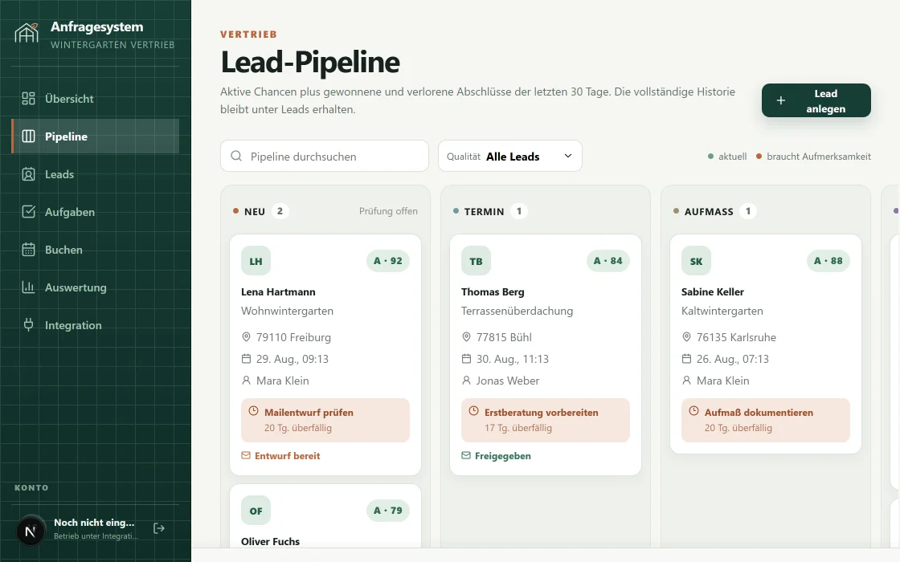Click the A · 88 score badge
Viewport: 900px width, 562px height.
828,261
